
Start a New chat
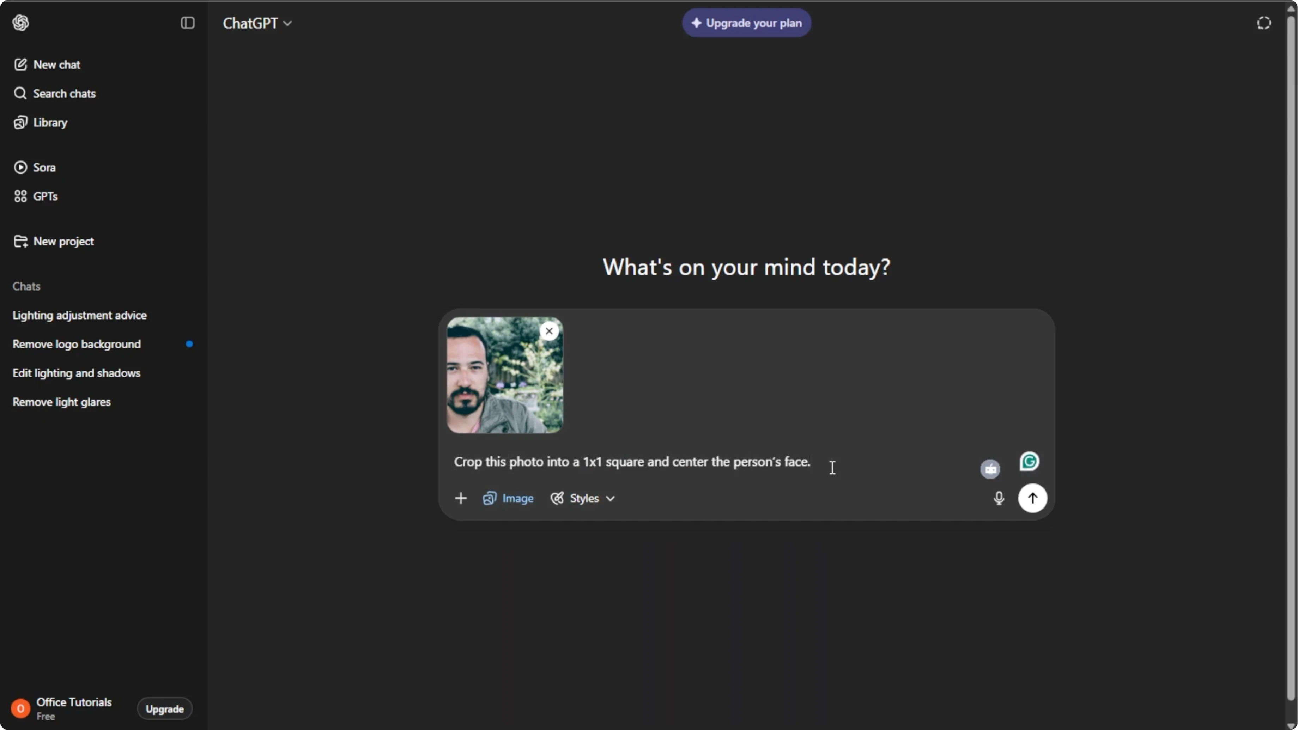[x=47, y=65]
